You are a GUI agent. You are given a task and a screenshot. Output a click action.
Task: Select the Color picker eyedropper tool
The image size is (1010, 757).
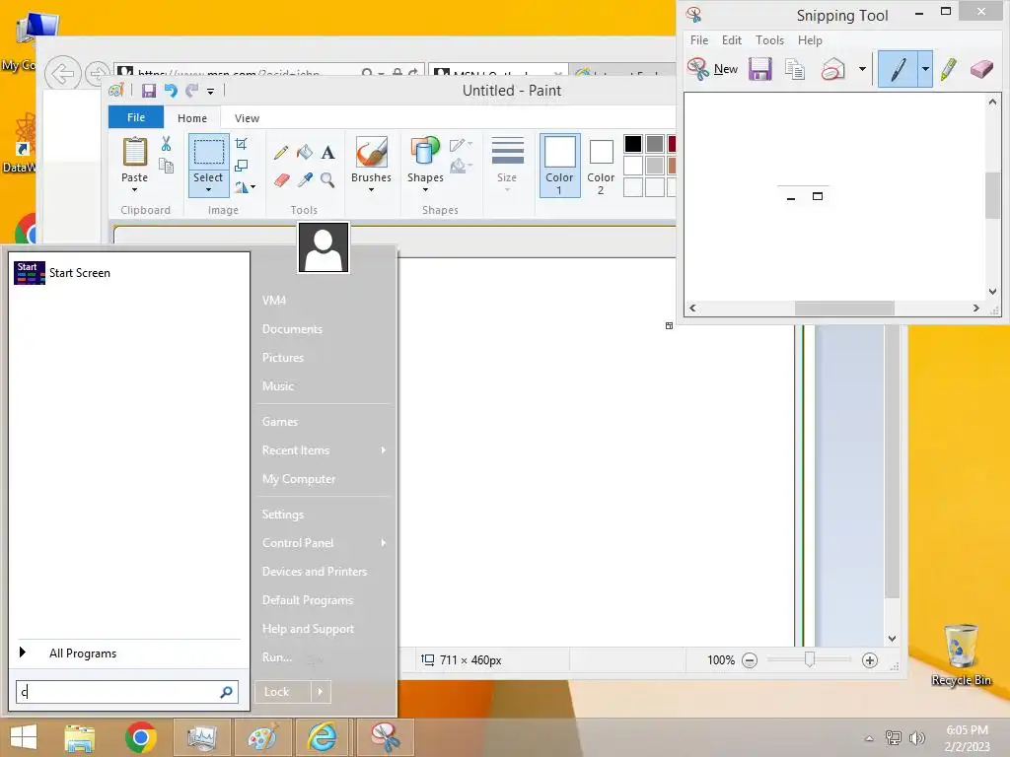[x=305, y=180]
